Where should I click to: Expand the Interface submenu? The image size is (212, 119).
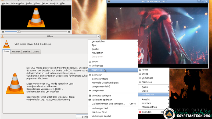tap(154, 103)
